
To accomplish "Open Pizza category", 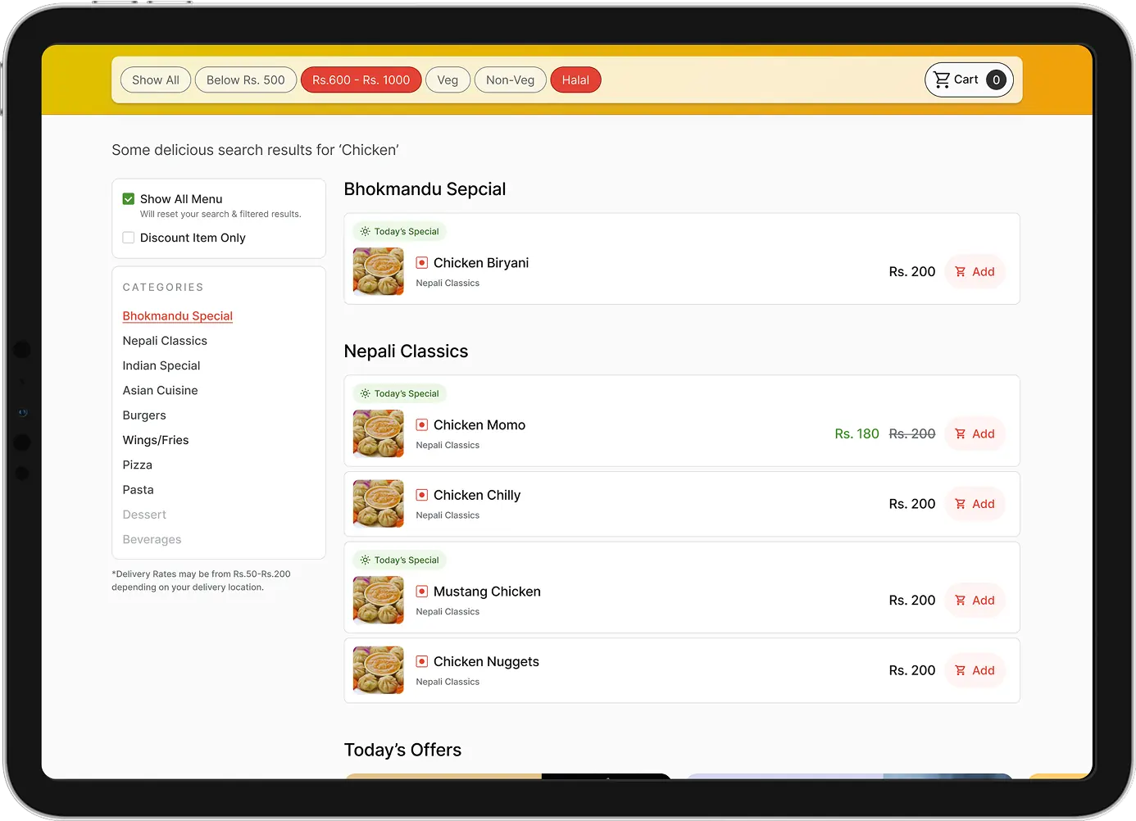I will pyautogui.click(x=138, y=465).
